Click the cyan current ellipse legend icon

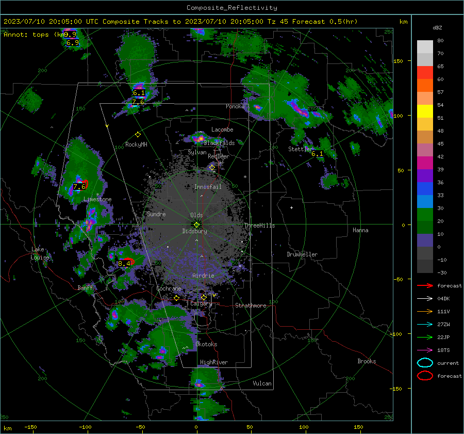pyautogui.click(x=425, y=363)
